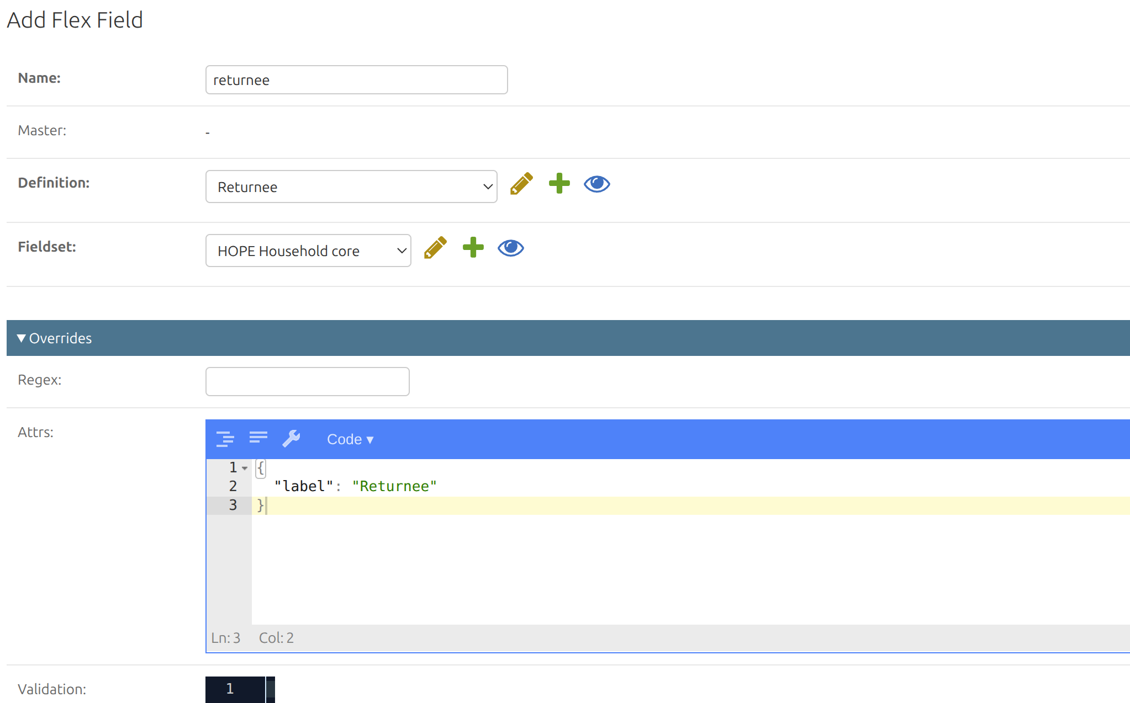Collapse the Overrides section
The width and height of the screenshot is (1130, 703).
tap(55, 338)
